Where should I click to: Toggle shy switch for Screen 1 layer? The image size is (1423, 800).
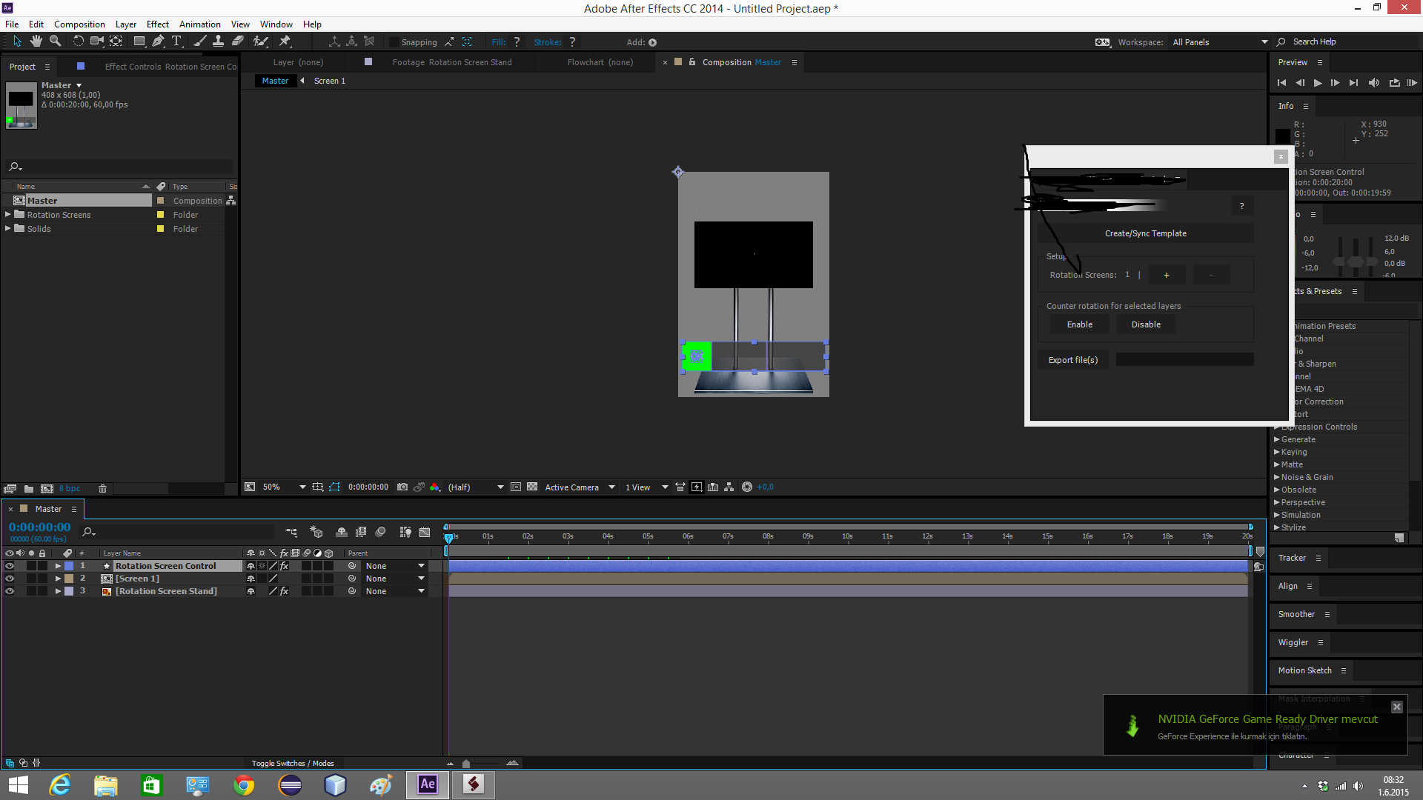coord(251,579)
